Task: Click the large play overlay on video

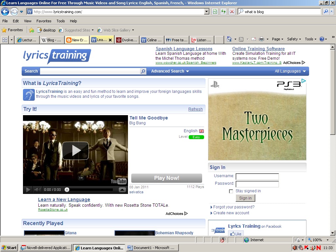Action: (75, 151)
